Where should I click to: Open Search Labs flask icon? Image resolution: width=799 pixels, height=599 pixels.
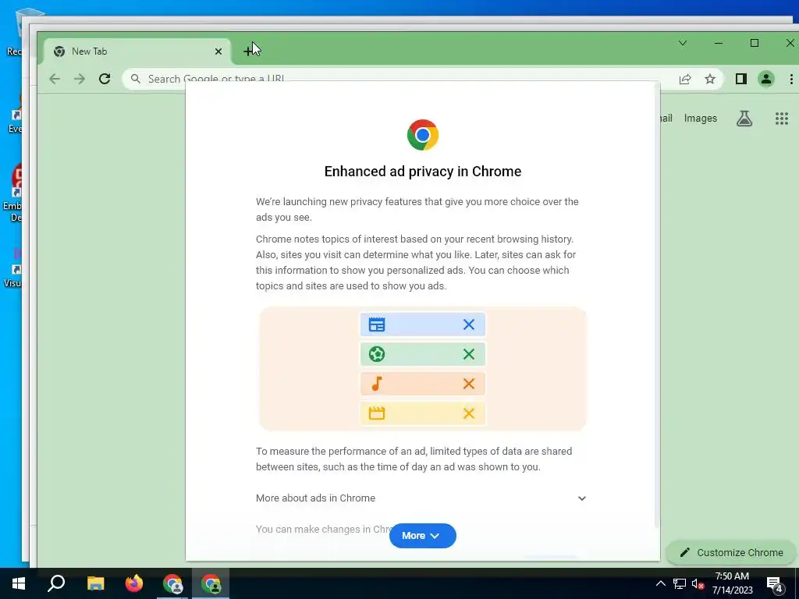point(744,119)
